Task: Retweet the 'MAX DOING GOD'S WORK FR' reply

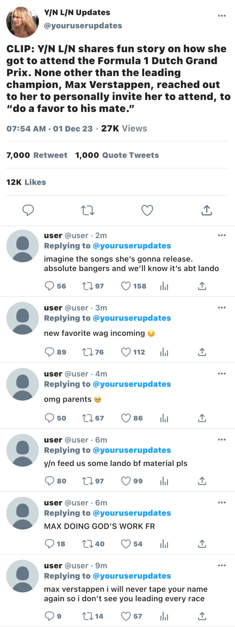Action: 87,544
